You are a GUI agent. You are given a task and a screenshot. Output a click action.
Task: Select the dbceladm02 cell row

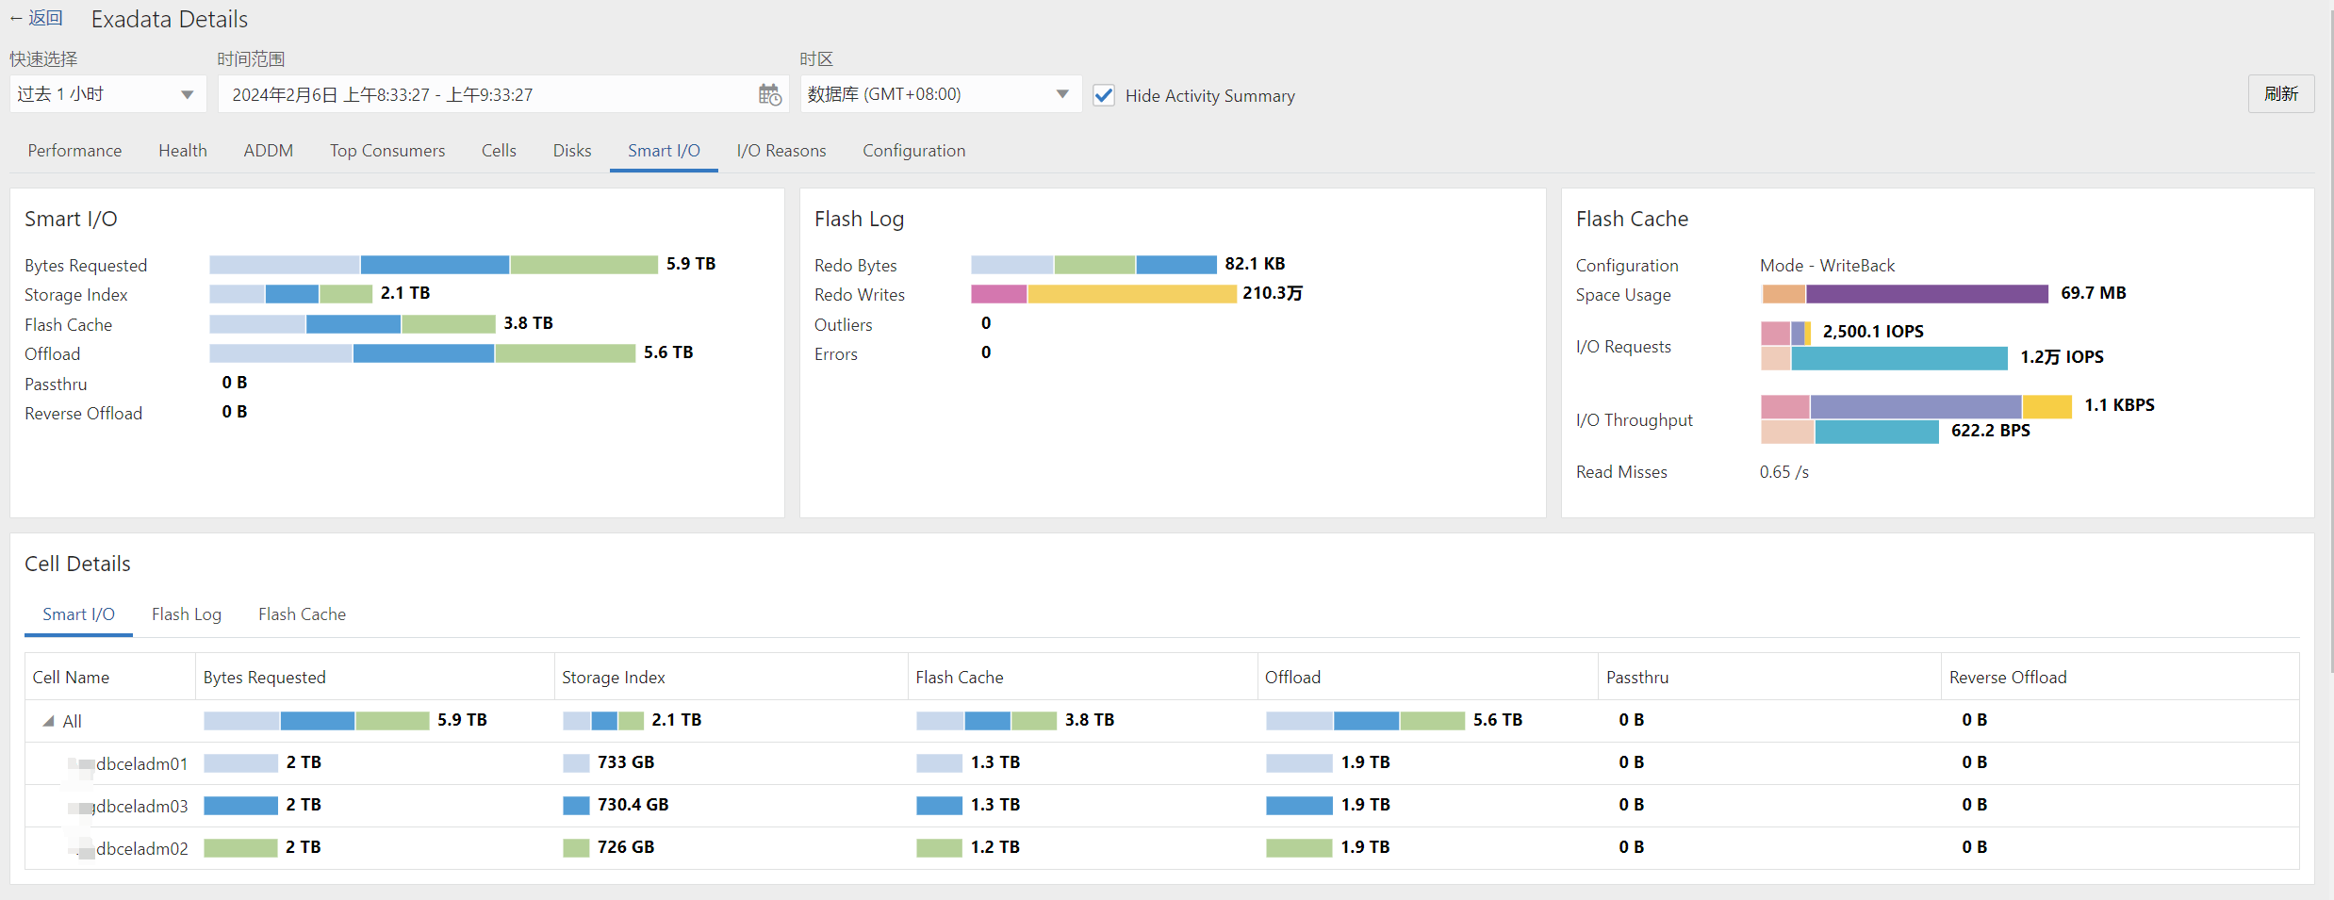1162,848
